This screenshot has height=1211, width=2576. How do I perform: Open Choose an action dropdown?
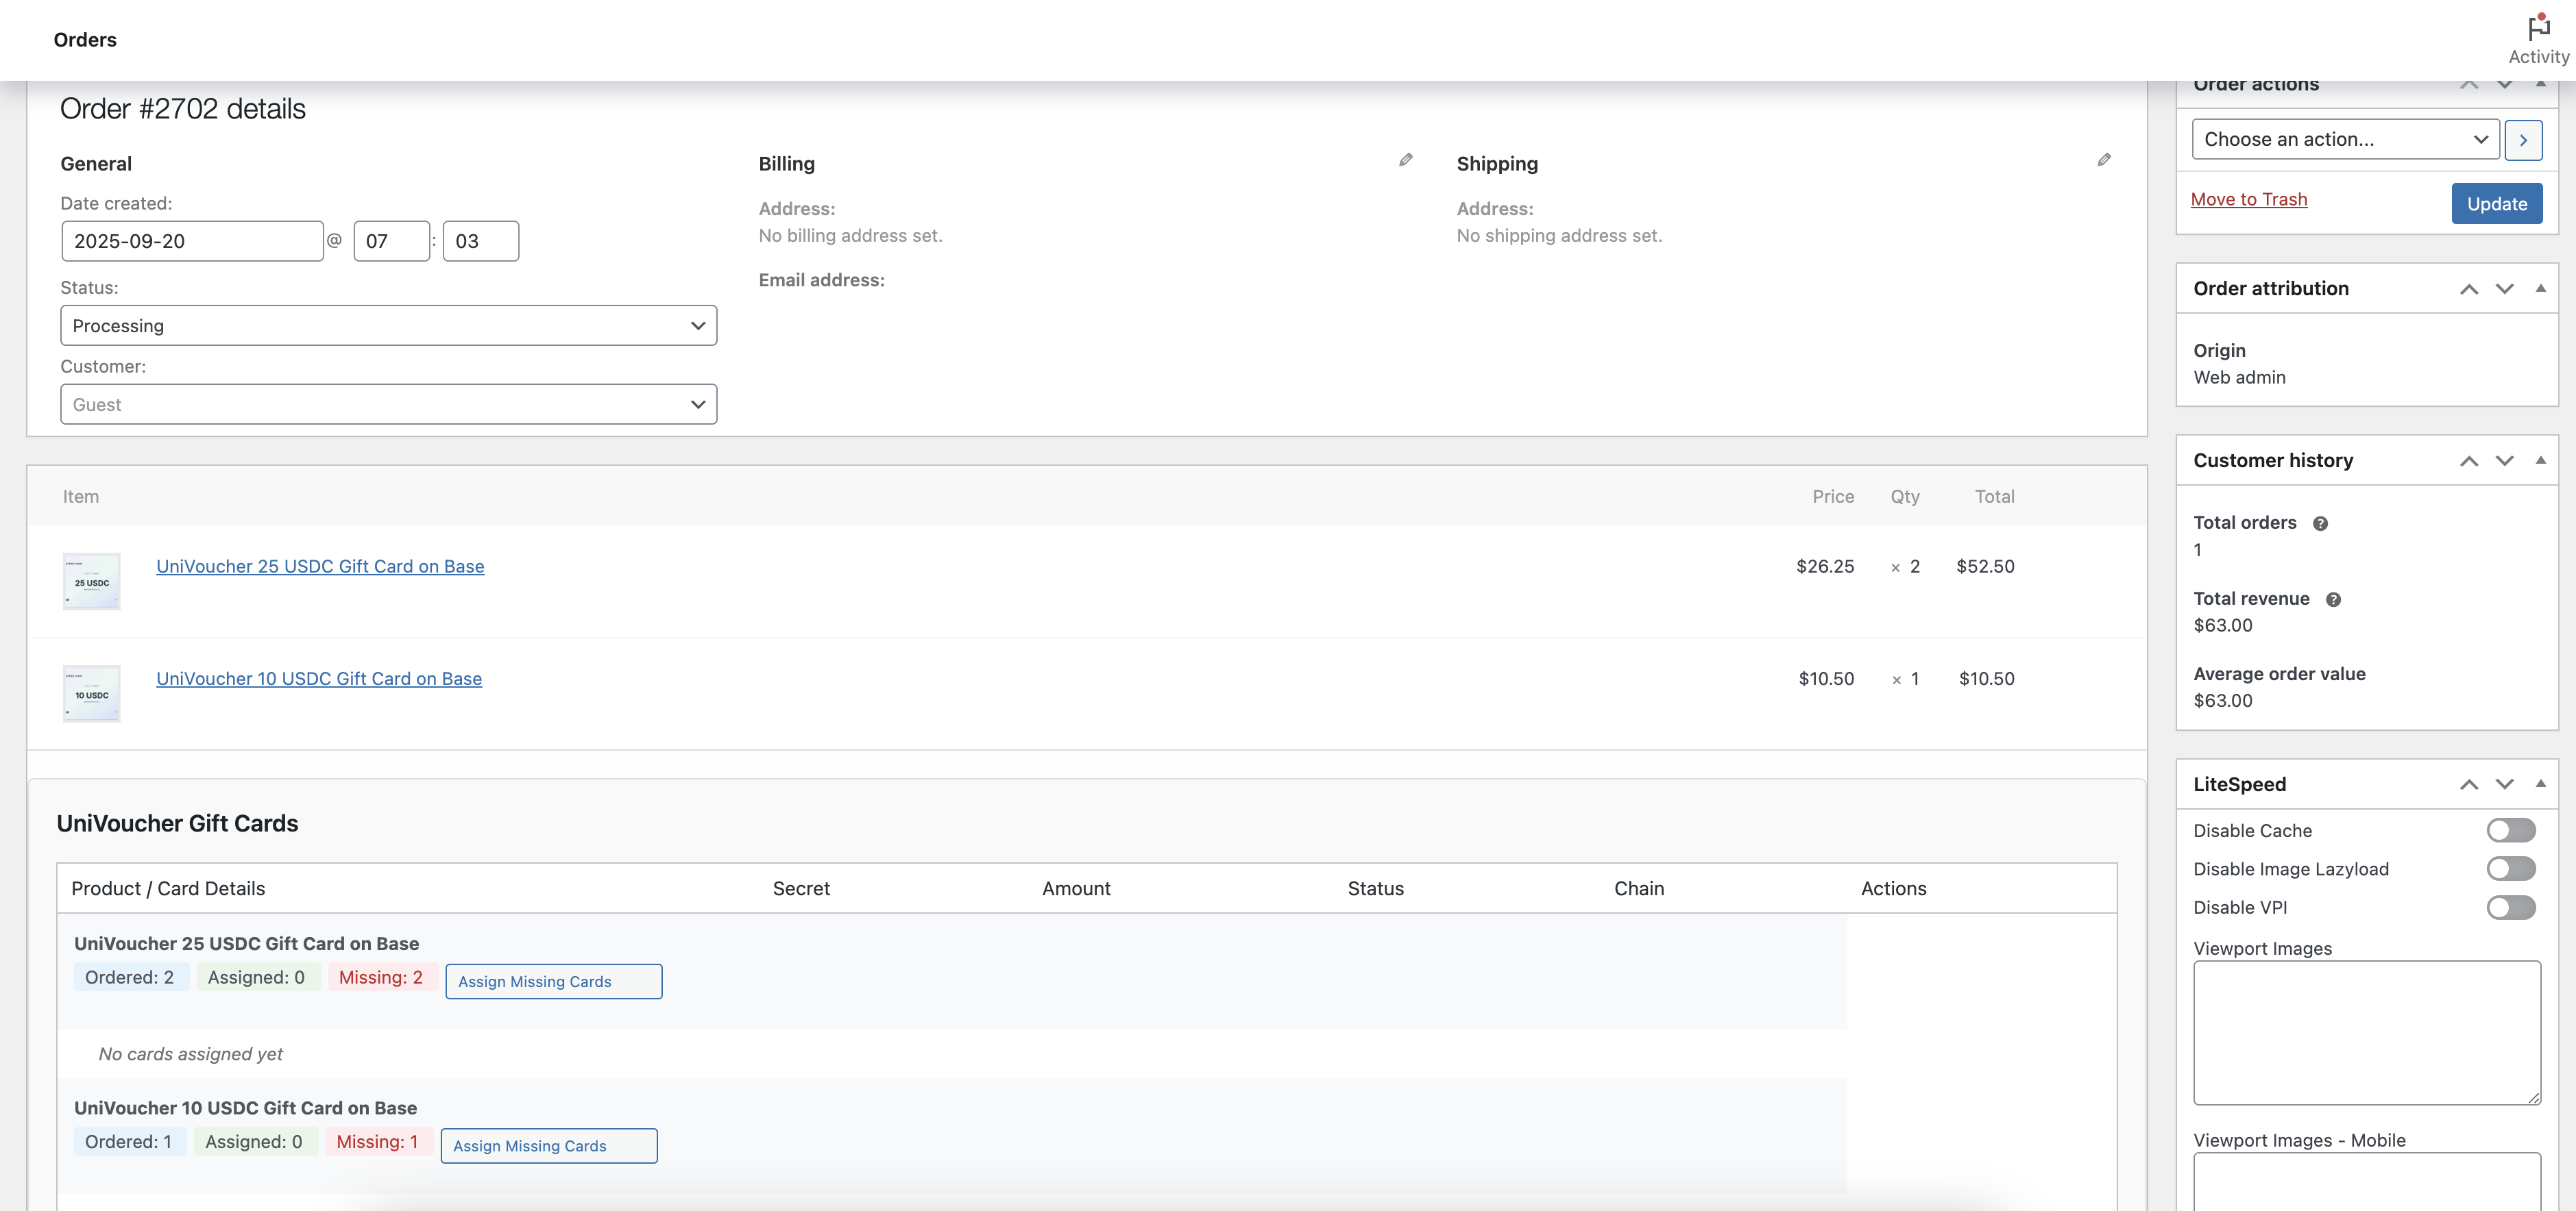[x=2345, y=140]
